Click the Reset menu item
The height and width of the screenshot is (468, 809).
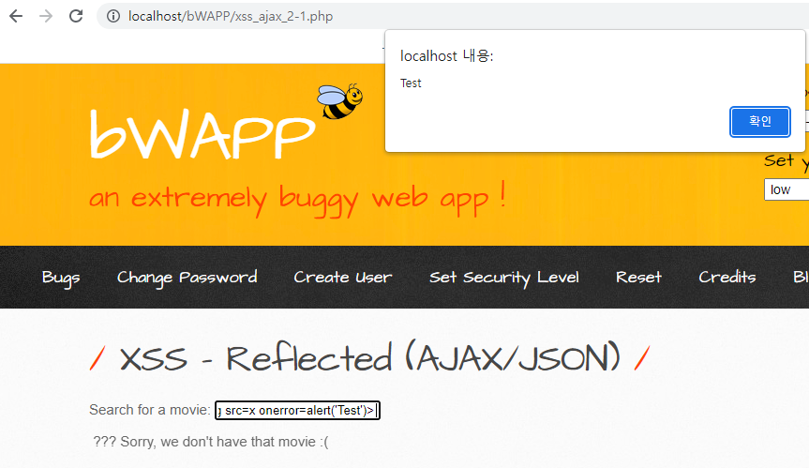click(x=638, y=278)
